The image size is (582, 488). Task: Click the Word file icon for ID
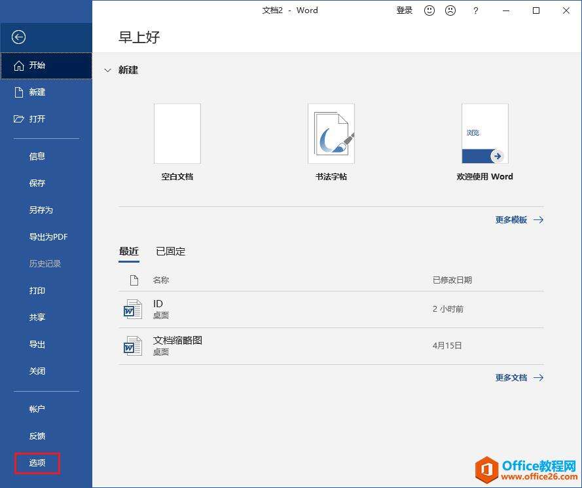[x=132, y=309]
